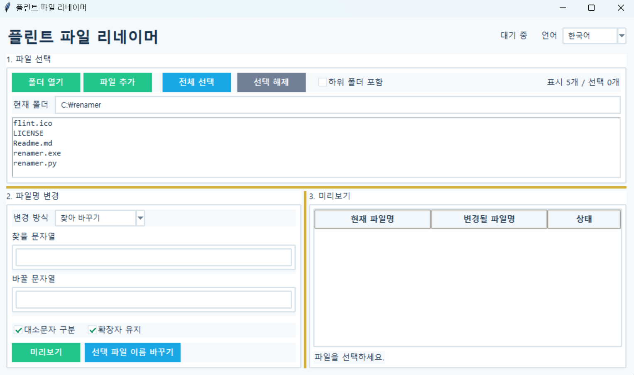Click the 변경될 파일명 column header

coord(489,219)
